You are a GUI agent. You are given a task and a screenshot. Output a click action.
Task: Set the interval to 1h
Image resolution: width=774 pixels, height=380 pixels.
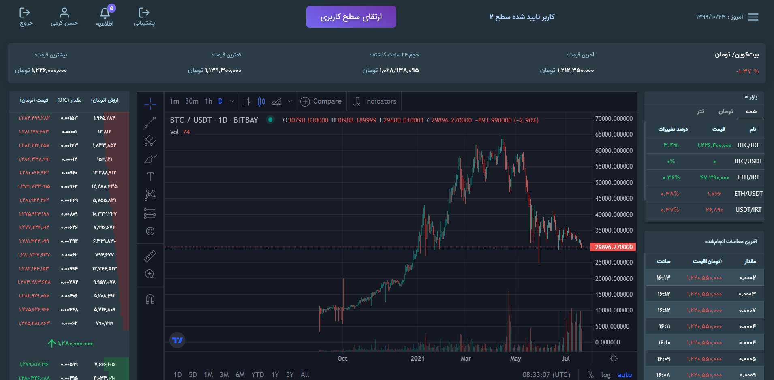208,101
